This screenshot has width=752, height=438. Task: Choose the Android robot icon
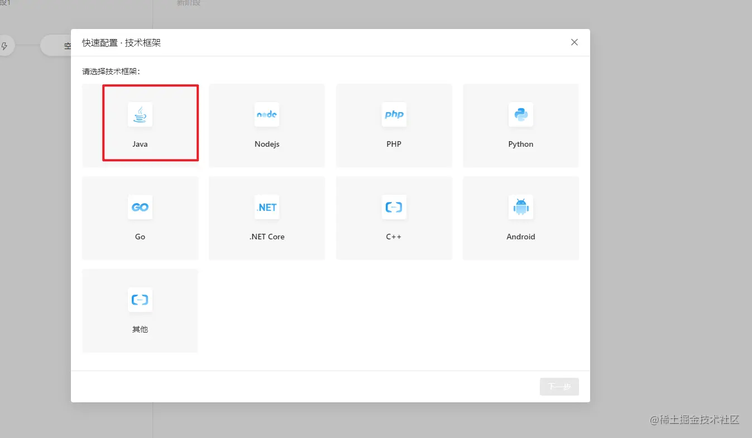(x=521, y=207)
